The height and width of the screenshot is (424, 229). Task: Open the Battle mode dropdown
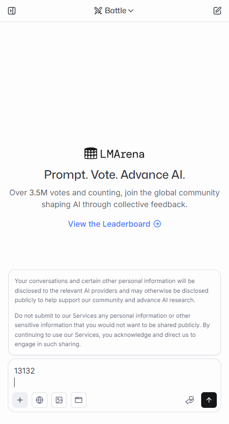tap(114, 11)
